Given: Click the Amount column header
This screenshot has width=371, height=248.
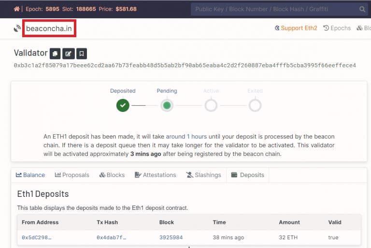Looking at the screenshot, I should click(289, 222).
